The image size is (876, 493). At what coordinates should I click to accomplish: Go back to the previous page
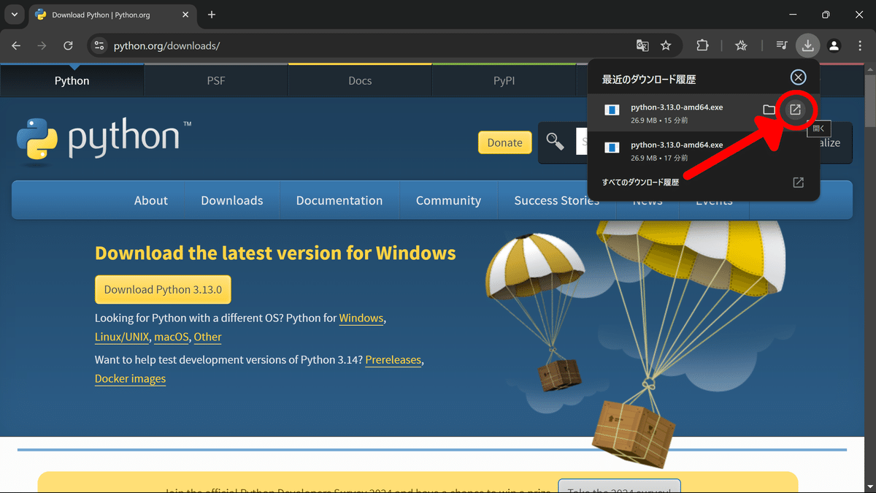point(16,45)
